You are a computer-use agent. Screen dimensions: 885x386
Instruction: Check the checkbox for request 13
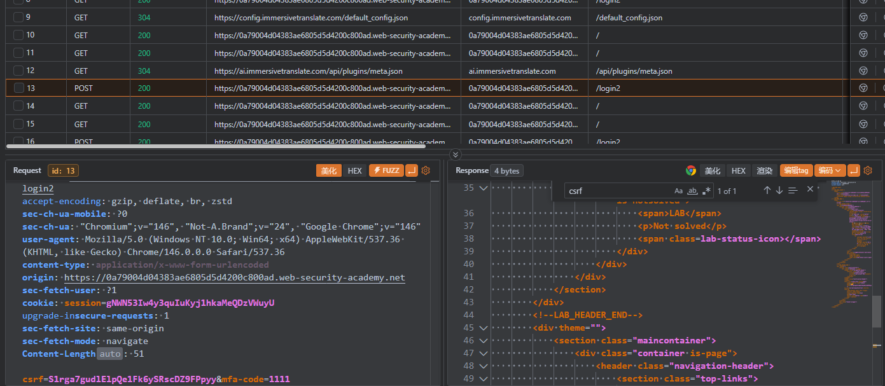coord(18,88)
